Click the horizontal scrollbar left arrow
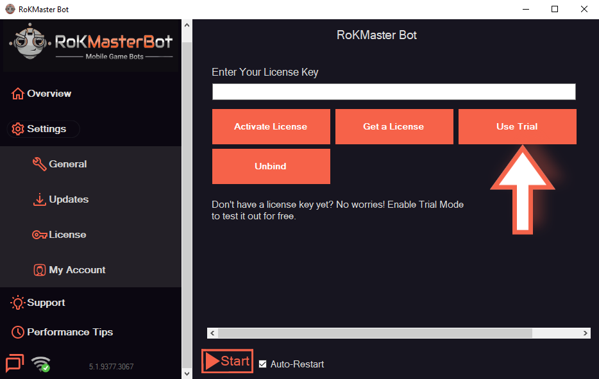This screenshot has height=379, width=599. 212,333
